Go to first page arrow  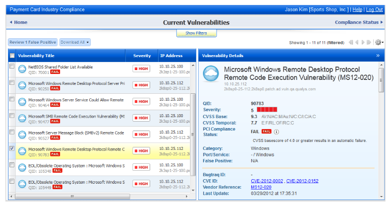pos(351,43)
